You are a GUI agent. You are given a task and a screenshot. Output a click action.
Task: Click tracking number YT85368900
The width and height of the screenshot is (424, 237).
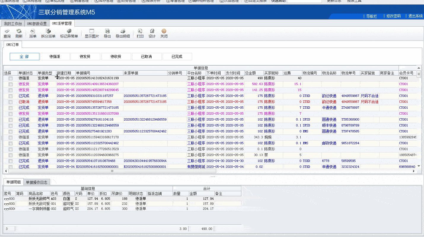click(x=350, y=120)
